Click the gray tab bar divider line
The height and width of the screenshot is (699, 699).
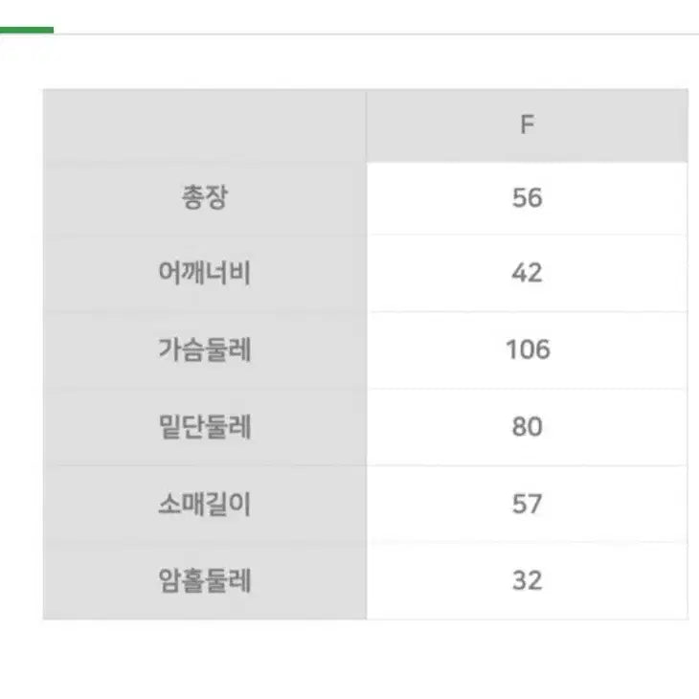point(383,34)
